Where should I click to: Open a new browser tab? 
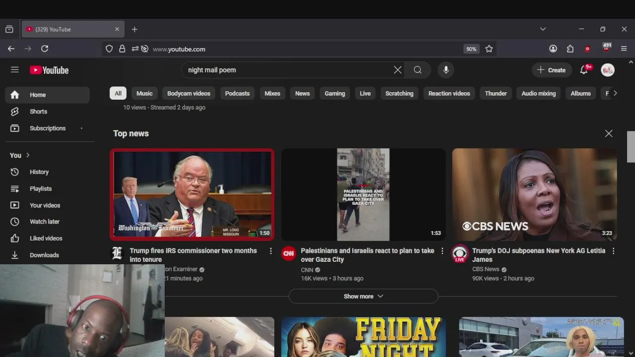tap(134, 29)
